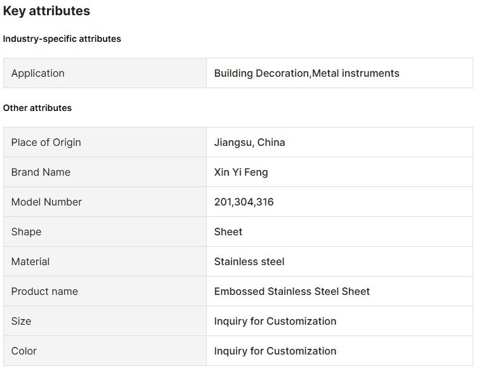
Task: Select the 201,304,316 model value
Action: coord(244,202)
